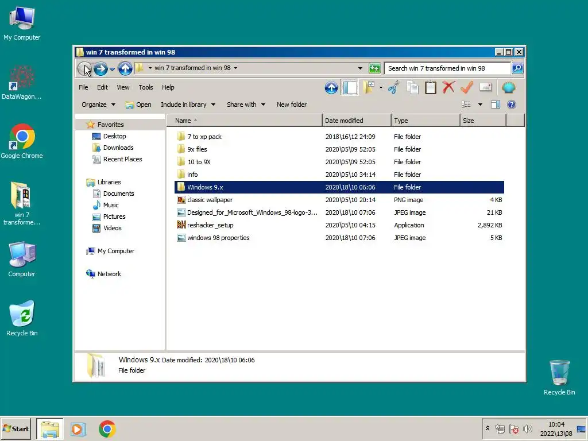Screen dimensions: 588x441
Task: Select the '7 to xp pack' folder
Action: pyautogui.click(x=339, y=137)
